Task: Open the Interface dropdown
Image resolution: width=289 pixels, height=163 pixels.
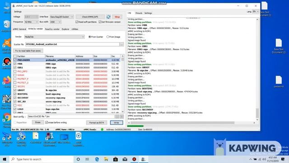Action: pos(62,17)
